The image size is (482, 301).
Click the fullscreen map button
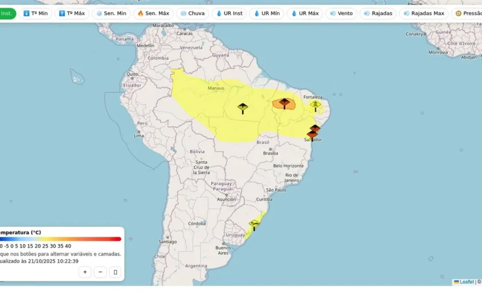click(115, 272)
